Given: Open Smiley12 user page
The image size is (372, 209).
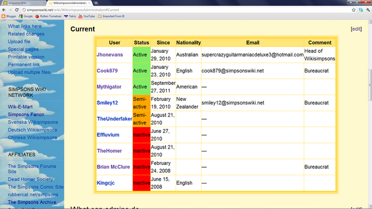Looking at the screenshot, I should [107, 103].
